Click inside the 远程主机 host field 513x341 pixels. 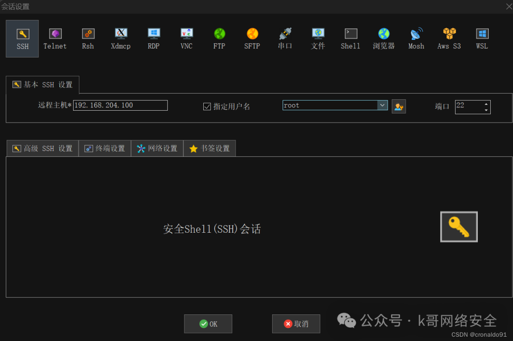pyautogui.click(x=120, y=105)
